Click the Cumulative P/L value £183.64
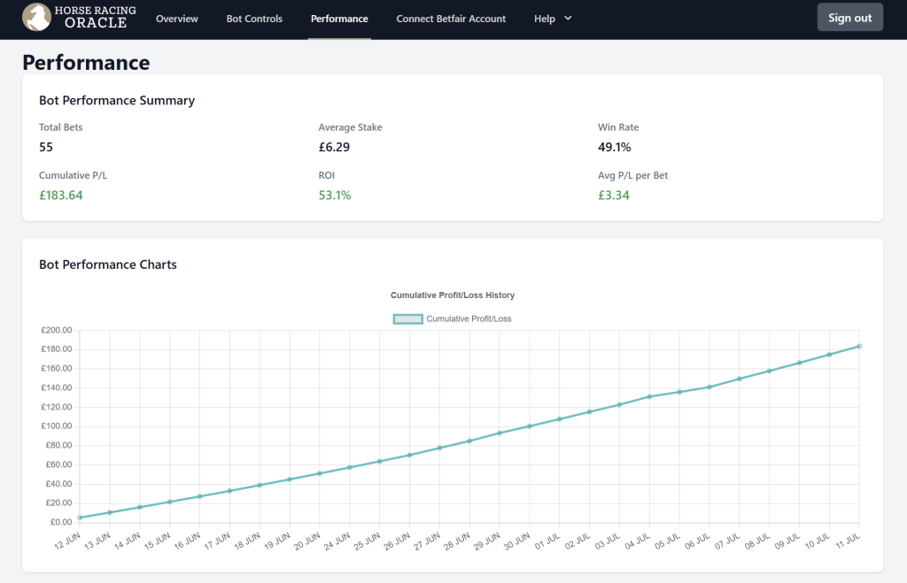The image size is (907, 583). click(x=61, y=195)
